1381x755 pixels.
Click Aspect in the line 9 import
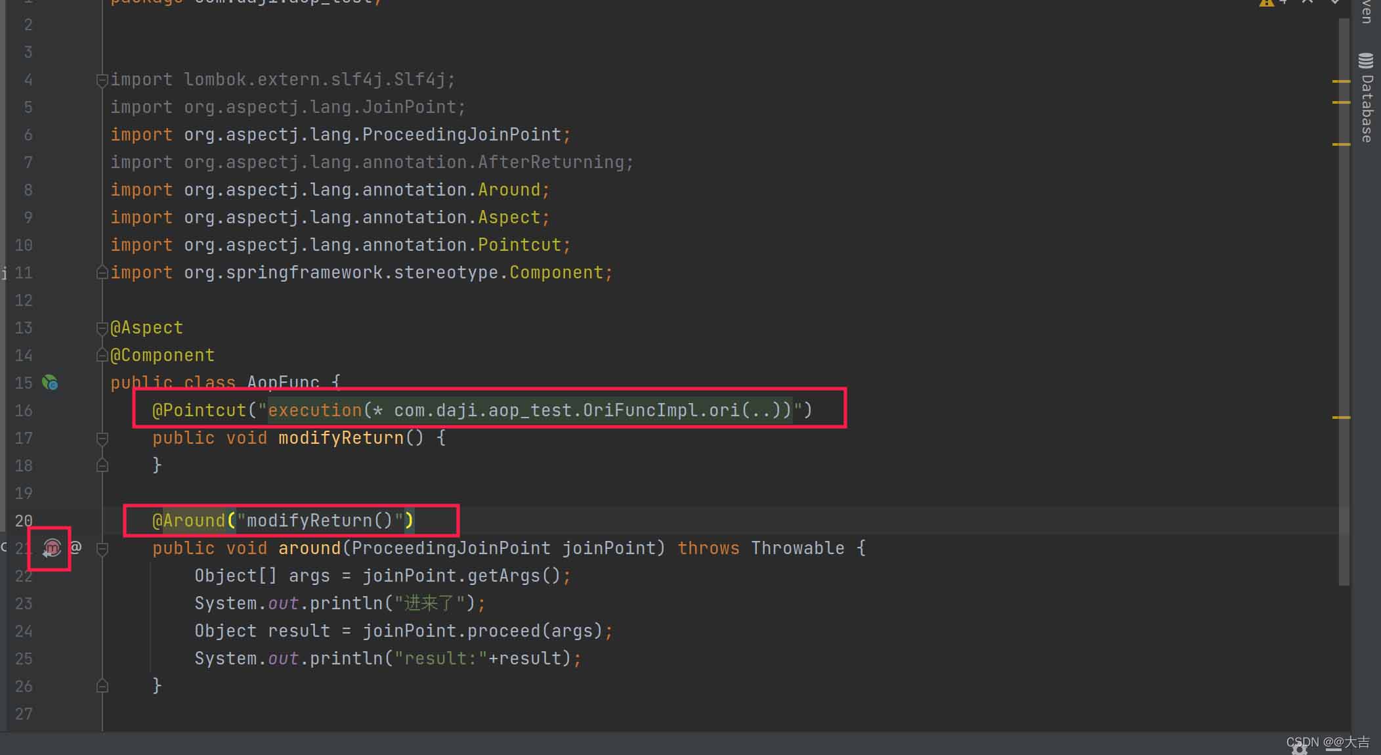tap(509, 217)
